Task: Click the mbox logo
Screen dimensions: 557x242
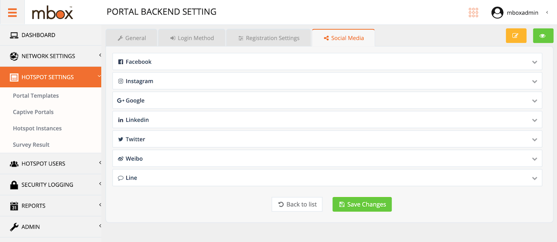Action: click(x=52, y=13)
